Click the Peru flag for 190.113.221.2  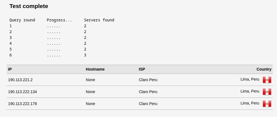click(267, 80)
